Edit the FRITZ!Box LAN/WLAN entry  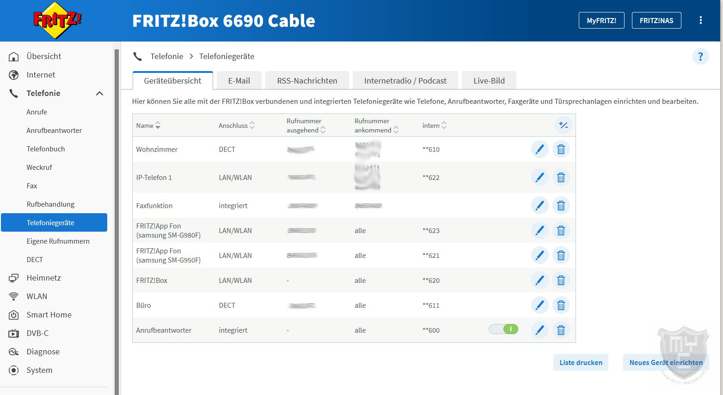tap(539, 280)
